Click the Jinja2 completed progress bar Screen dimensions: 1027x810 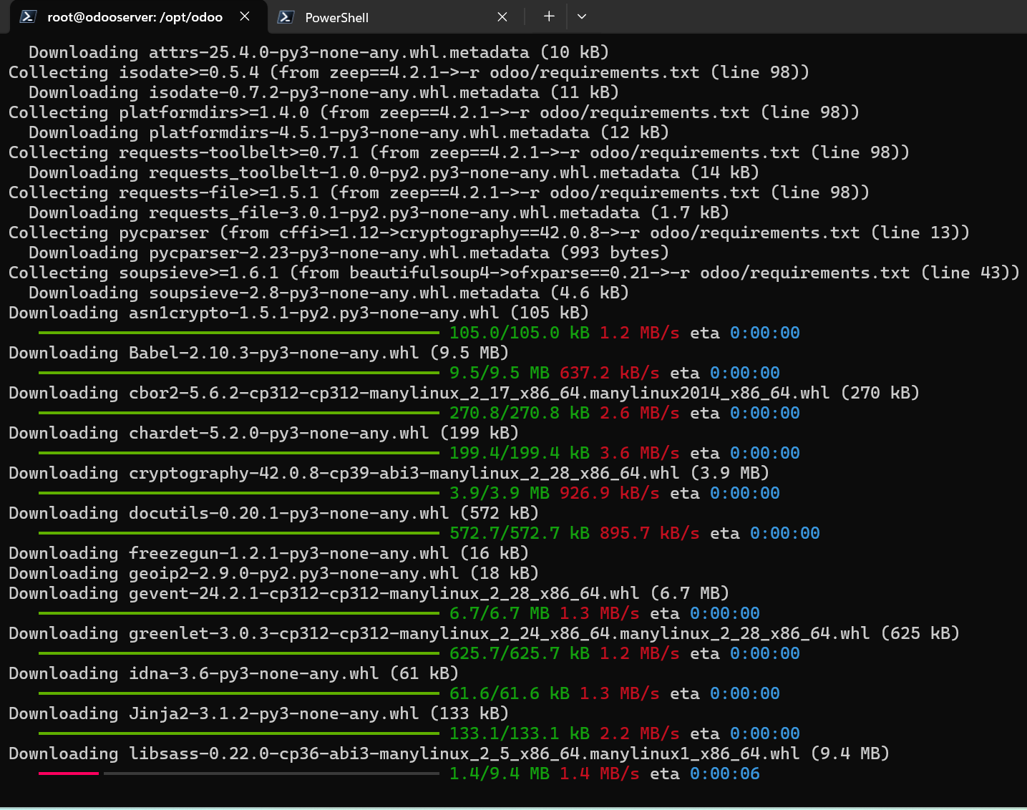[238, 733]
